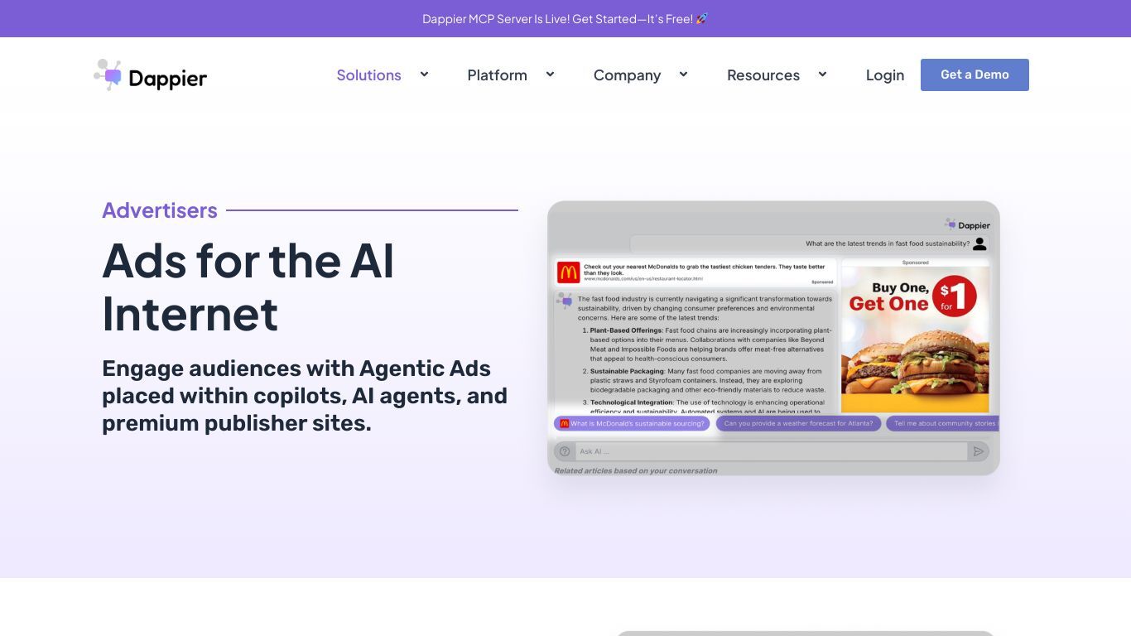Click the Ask AI input field

coord(770,451)
